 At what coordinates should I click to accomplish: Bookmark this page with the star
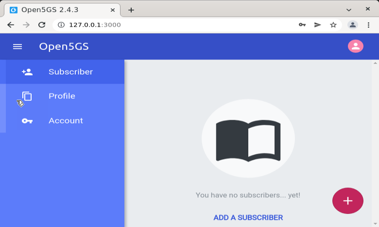(333, 25)
